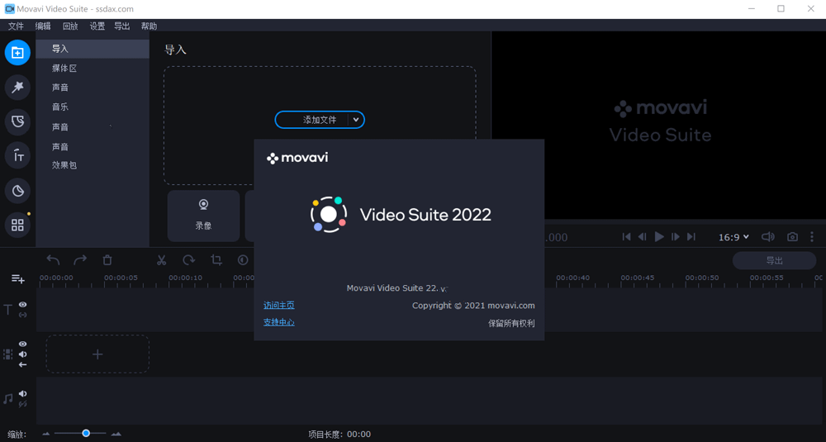Click the 保留所有权利 text
The image size is (826, 442).
coord(511,324)
